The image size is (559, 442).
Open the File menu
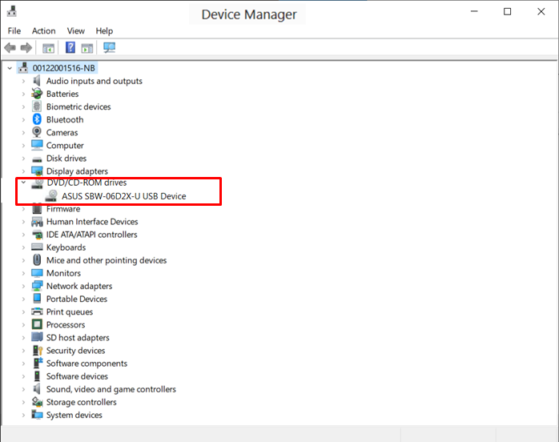(14, 31)
